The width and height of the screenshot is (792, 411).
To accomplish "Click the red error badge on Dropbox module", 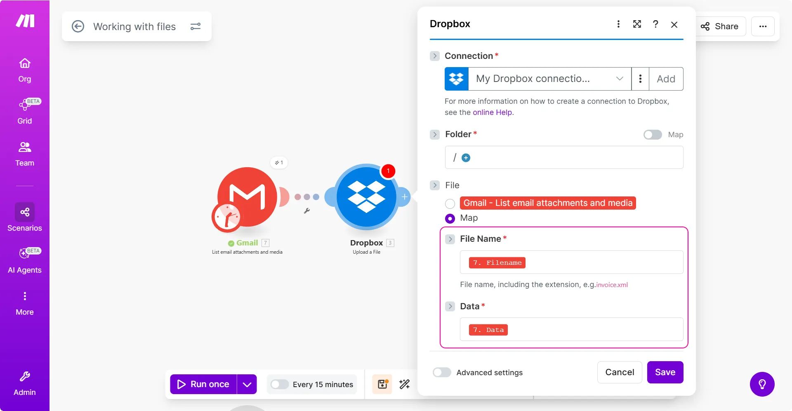I will (x=388, y=171).
